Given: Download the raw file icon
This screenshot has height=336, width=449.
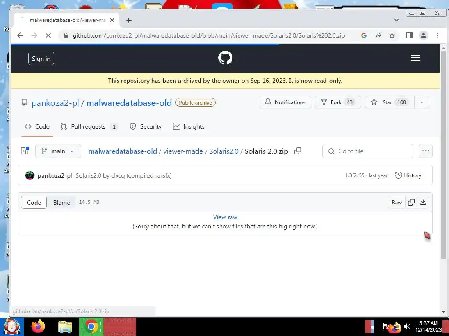Looking at the screenshot, I should pos(423,202).
